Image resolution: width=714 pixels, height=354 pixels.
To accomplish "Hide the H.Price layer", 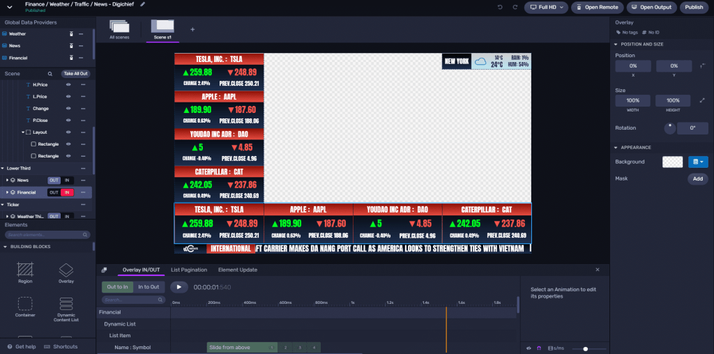I will click(x=68, y=84).
